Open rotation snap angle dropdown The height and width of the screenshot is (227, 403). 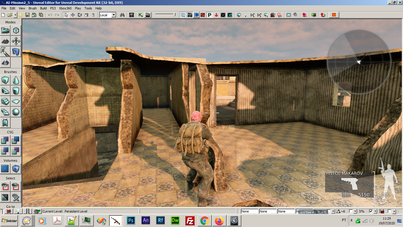355,211
